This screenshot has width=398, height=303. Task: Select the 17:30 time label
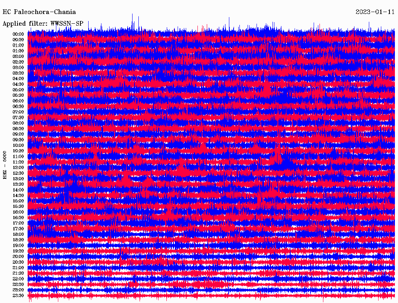pos(18,229)
